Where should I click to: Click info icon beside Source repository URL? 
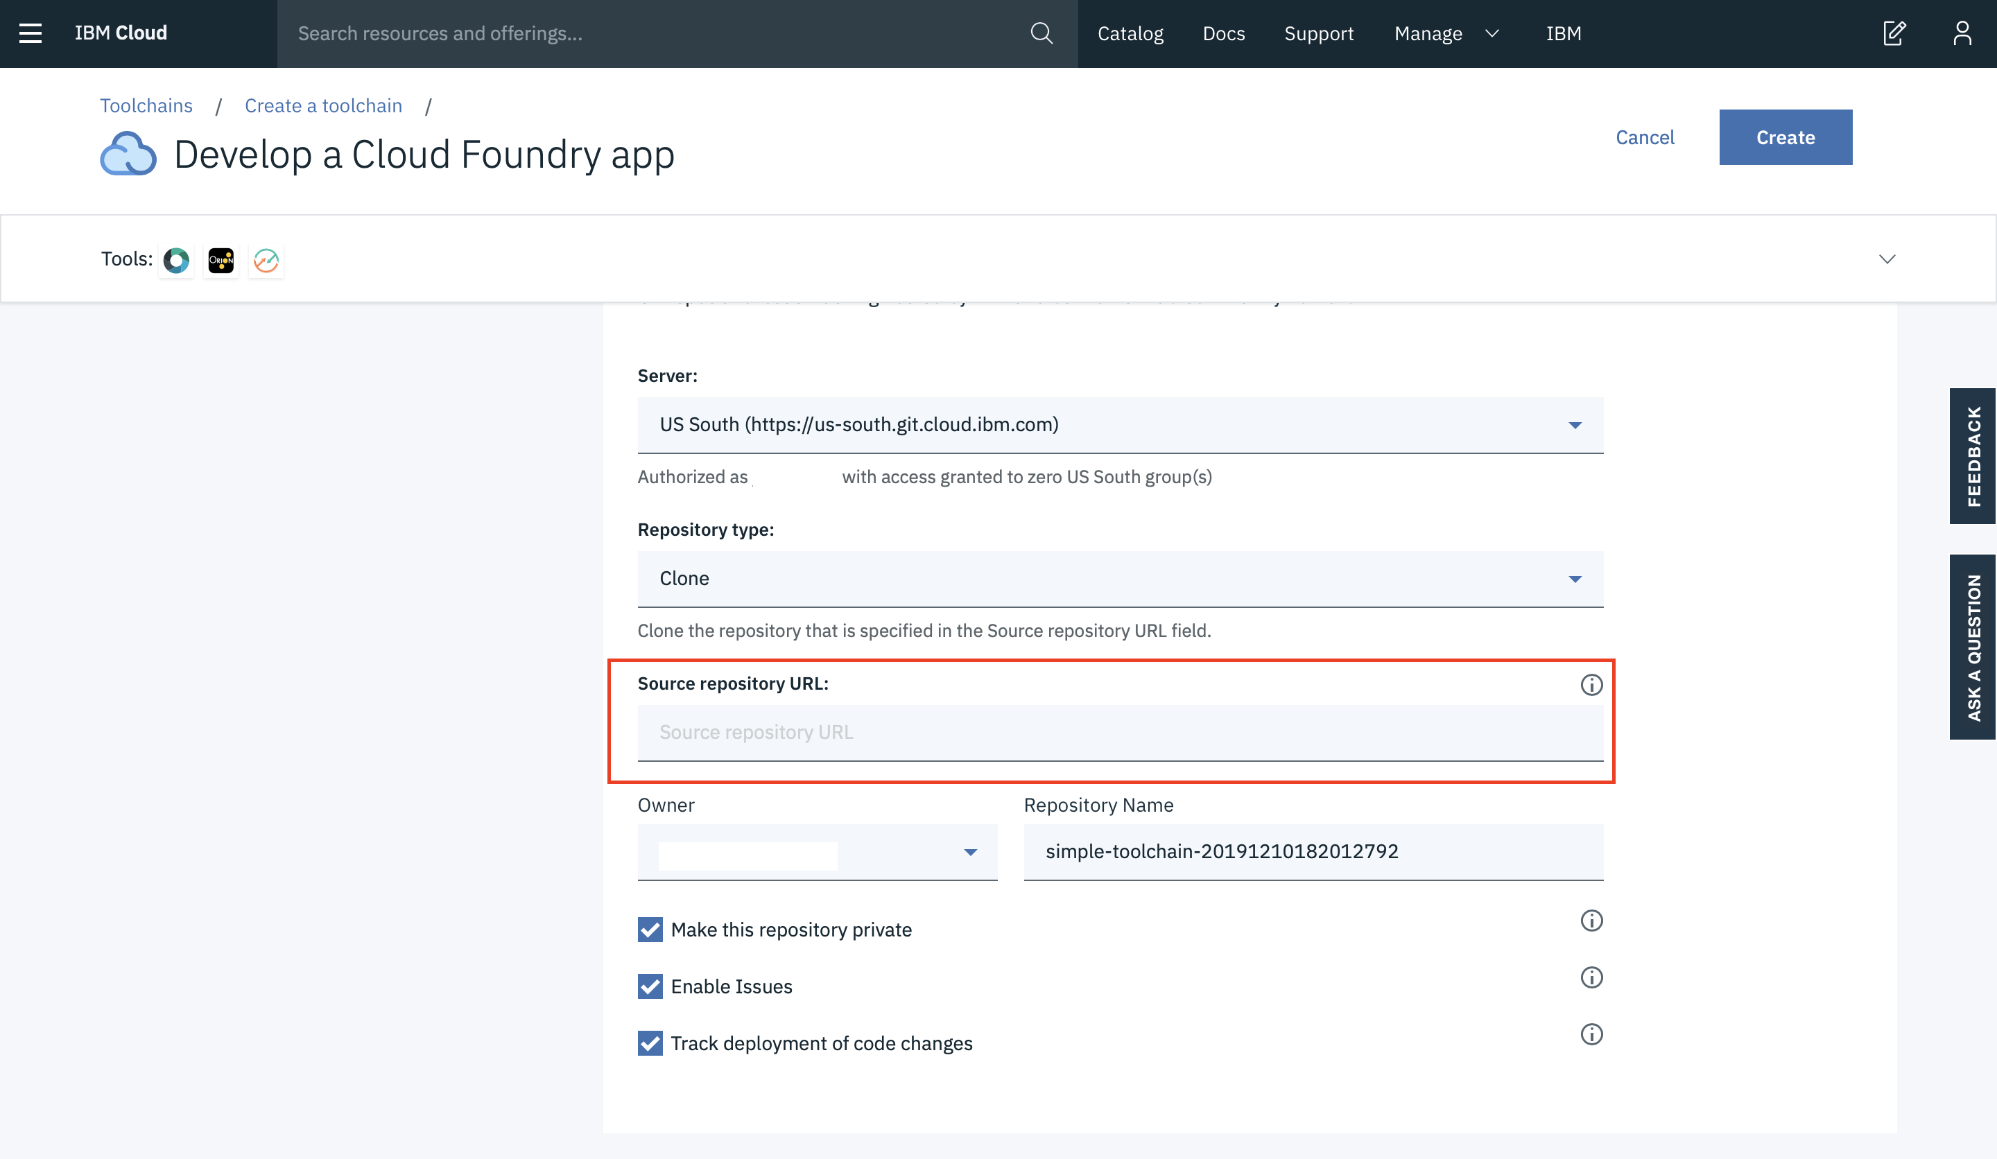pos(1591,684)
